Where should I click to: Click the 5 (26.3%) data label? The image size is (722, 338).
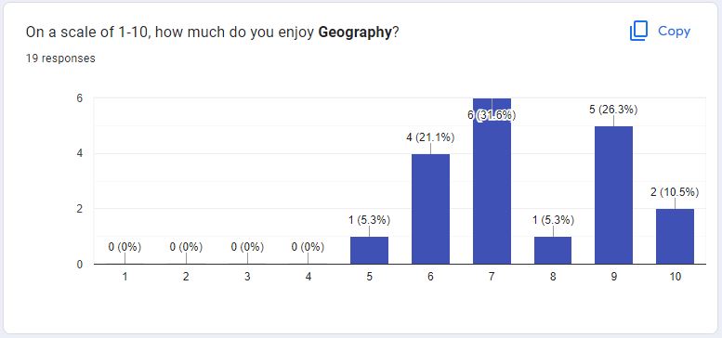[x=614, y=110]
